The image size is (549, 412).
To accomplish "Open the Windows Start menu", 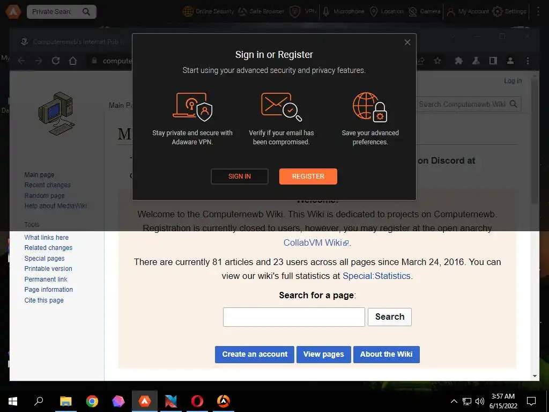I will coord(13,401).
